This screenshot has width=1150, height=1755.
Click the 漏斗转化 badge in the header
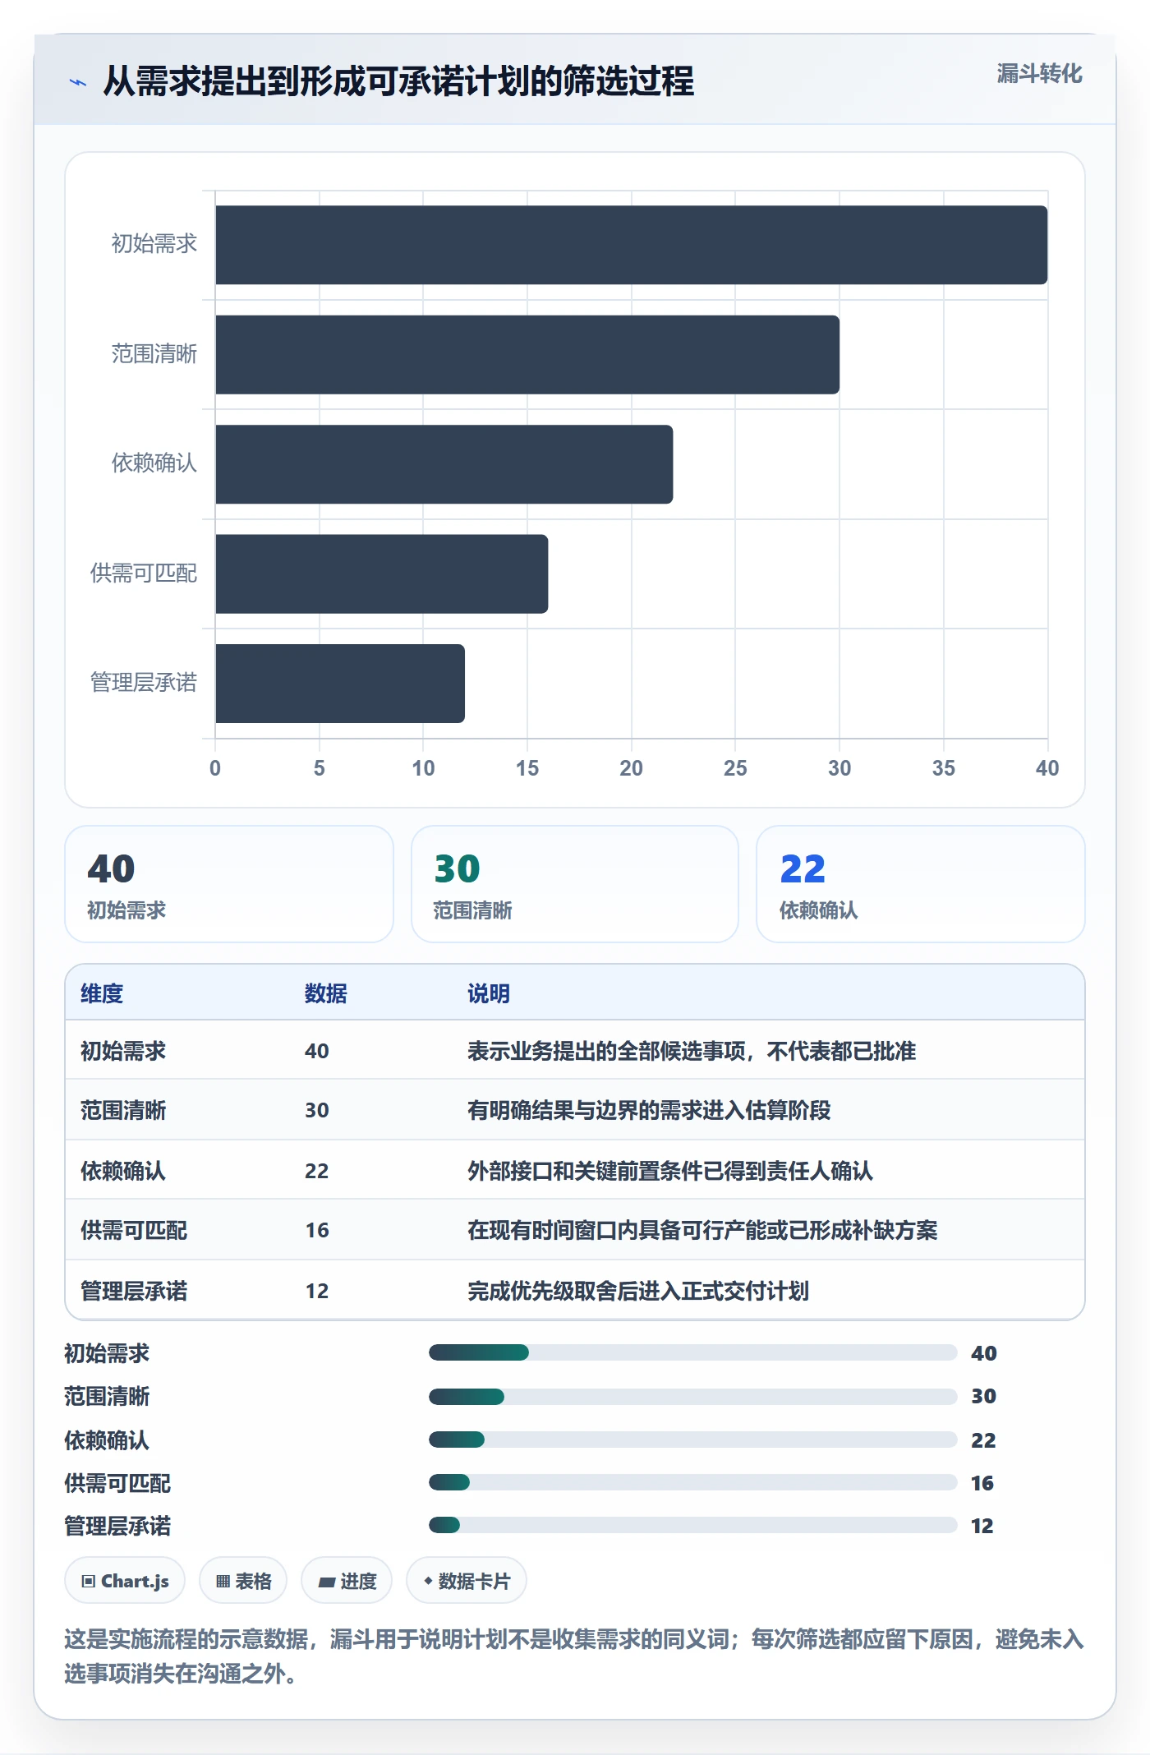coord(1039,74)
